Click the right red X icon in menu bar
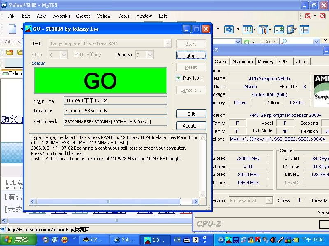 tap(322, 16)
